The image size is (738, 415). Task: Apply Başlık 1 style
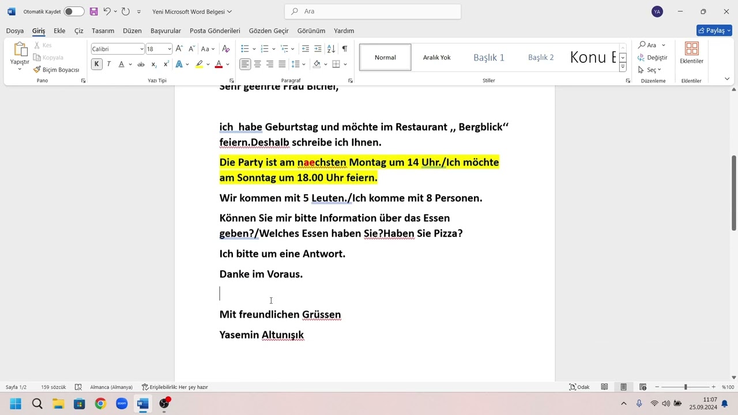click(x=489, y=57)
